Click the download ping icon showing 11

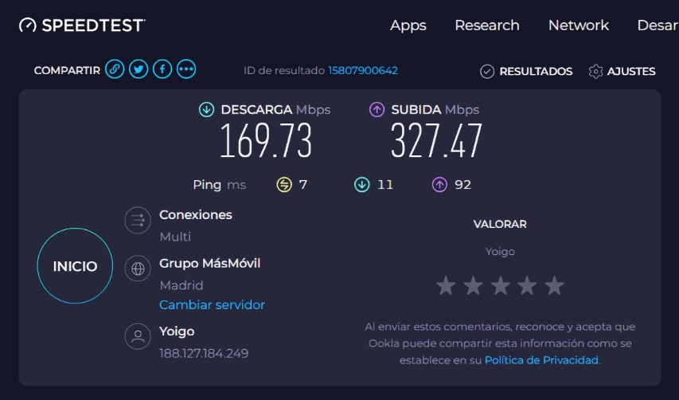pyautogui.click(x=362, y=185)
